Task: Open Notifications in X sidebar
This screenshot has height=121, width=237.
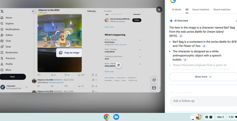Action: 10,29
